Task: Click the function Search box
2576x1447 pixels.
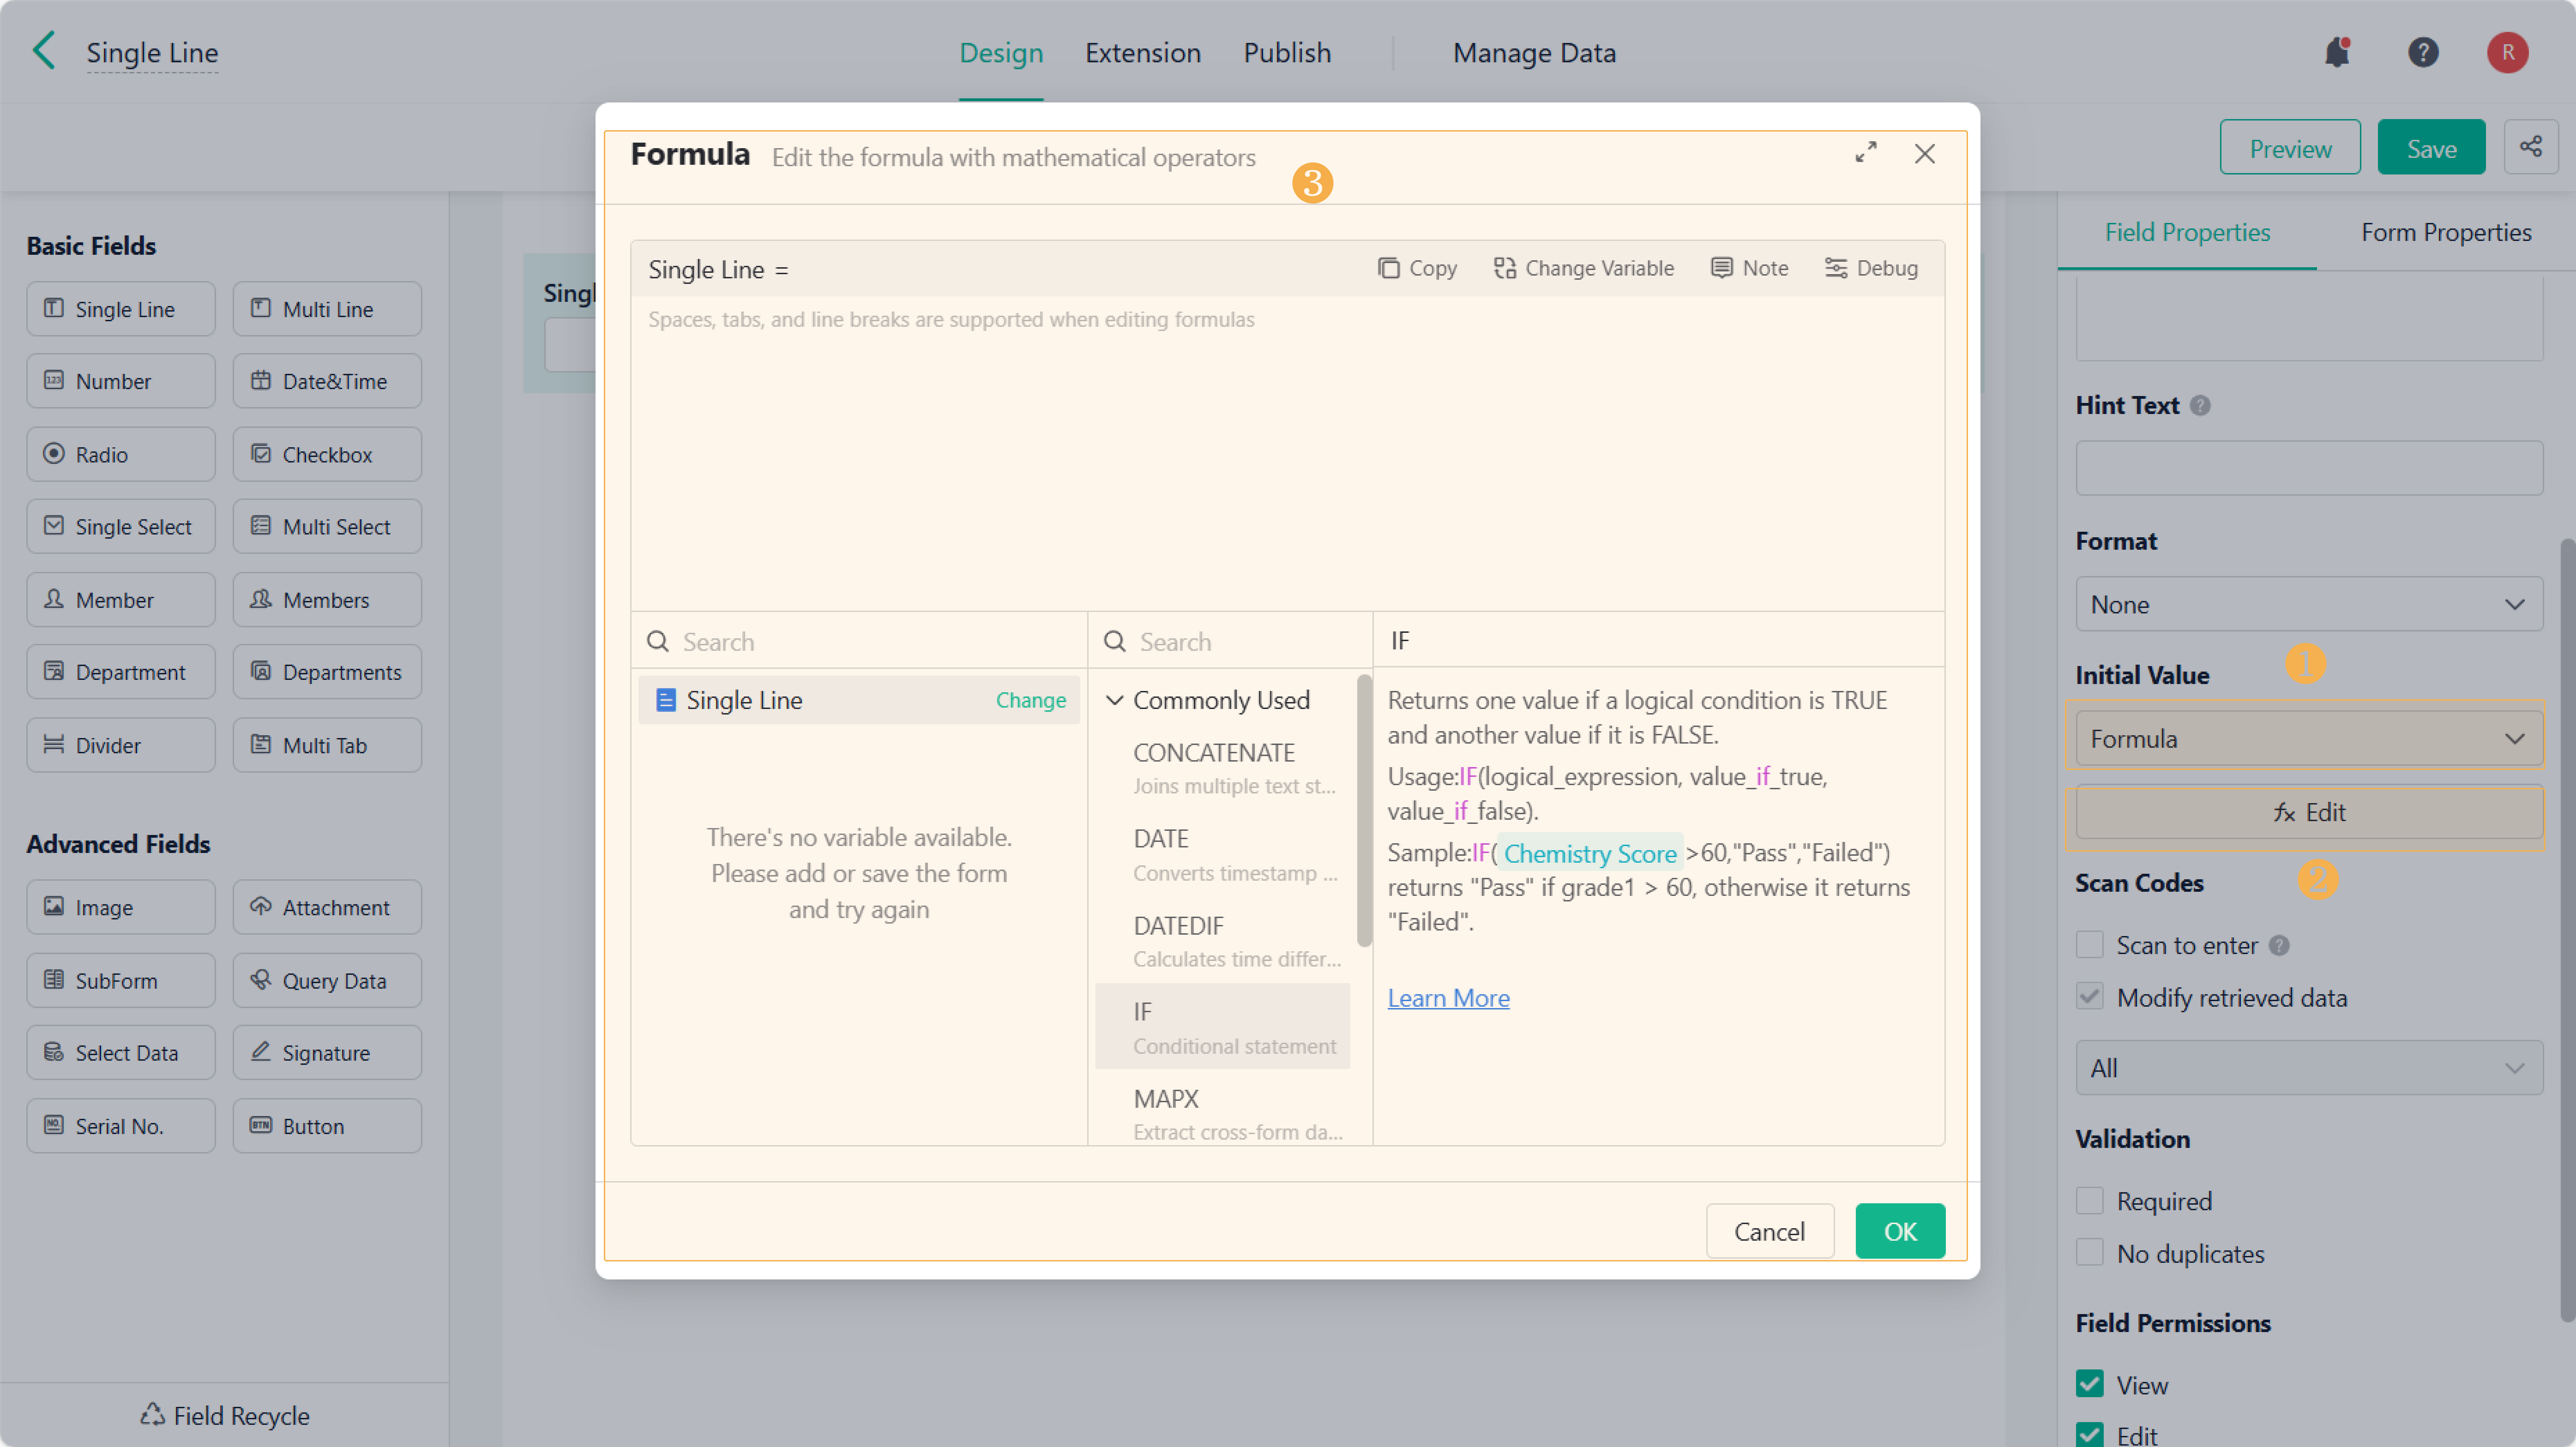Action: [1230, 641]
